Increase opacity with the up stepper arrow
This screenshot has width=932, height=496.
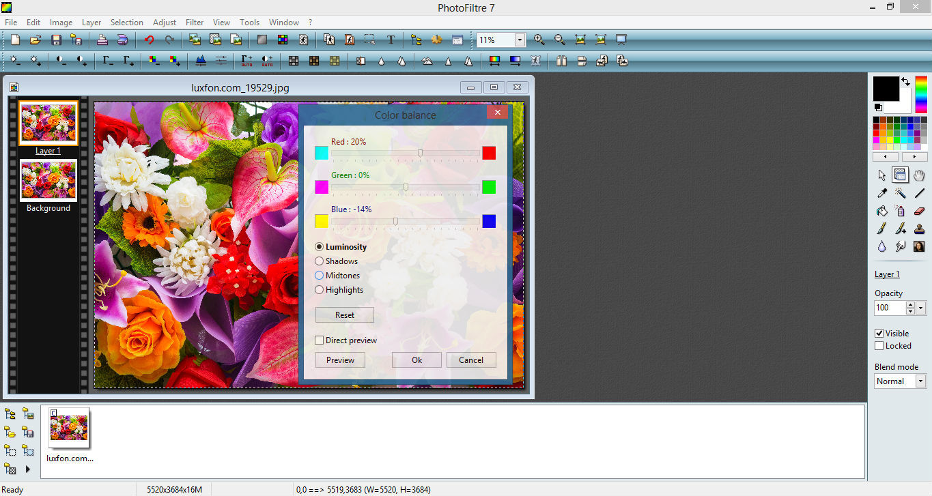click(x=910, y=305)
